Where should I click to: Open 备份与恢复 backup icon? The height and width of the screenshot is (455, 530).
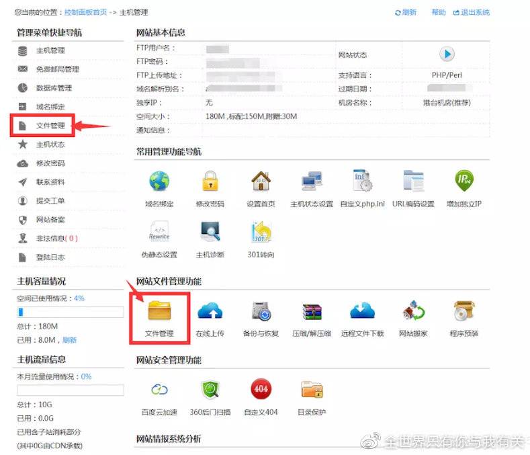261,312
